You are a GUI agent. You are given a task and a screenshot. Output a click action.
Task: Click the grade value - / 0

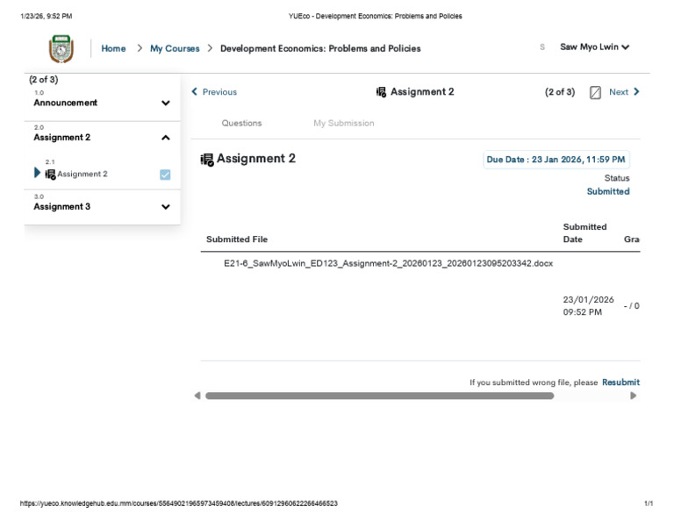pyautogui.click(x=632, y=306)
